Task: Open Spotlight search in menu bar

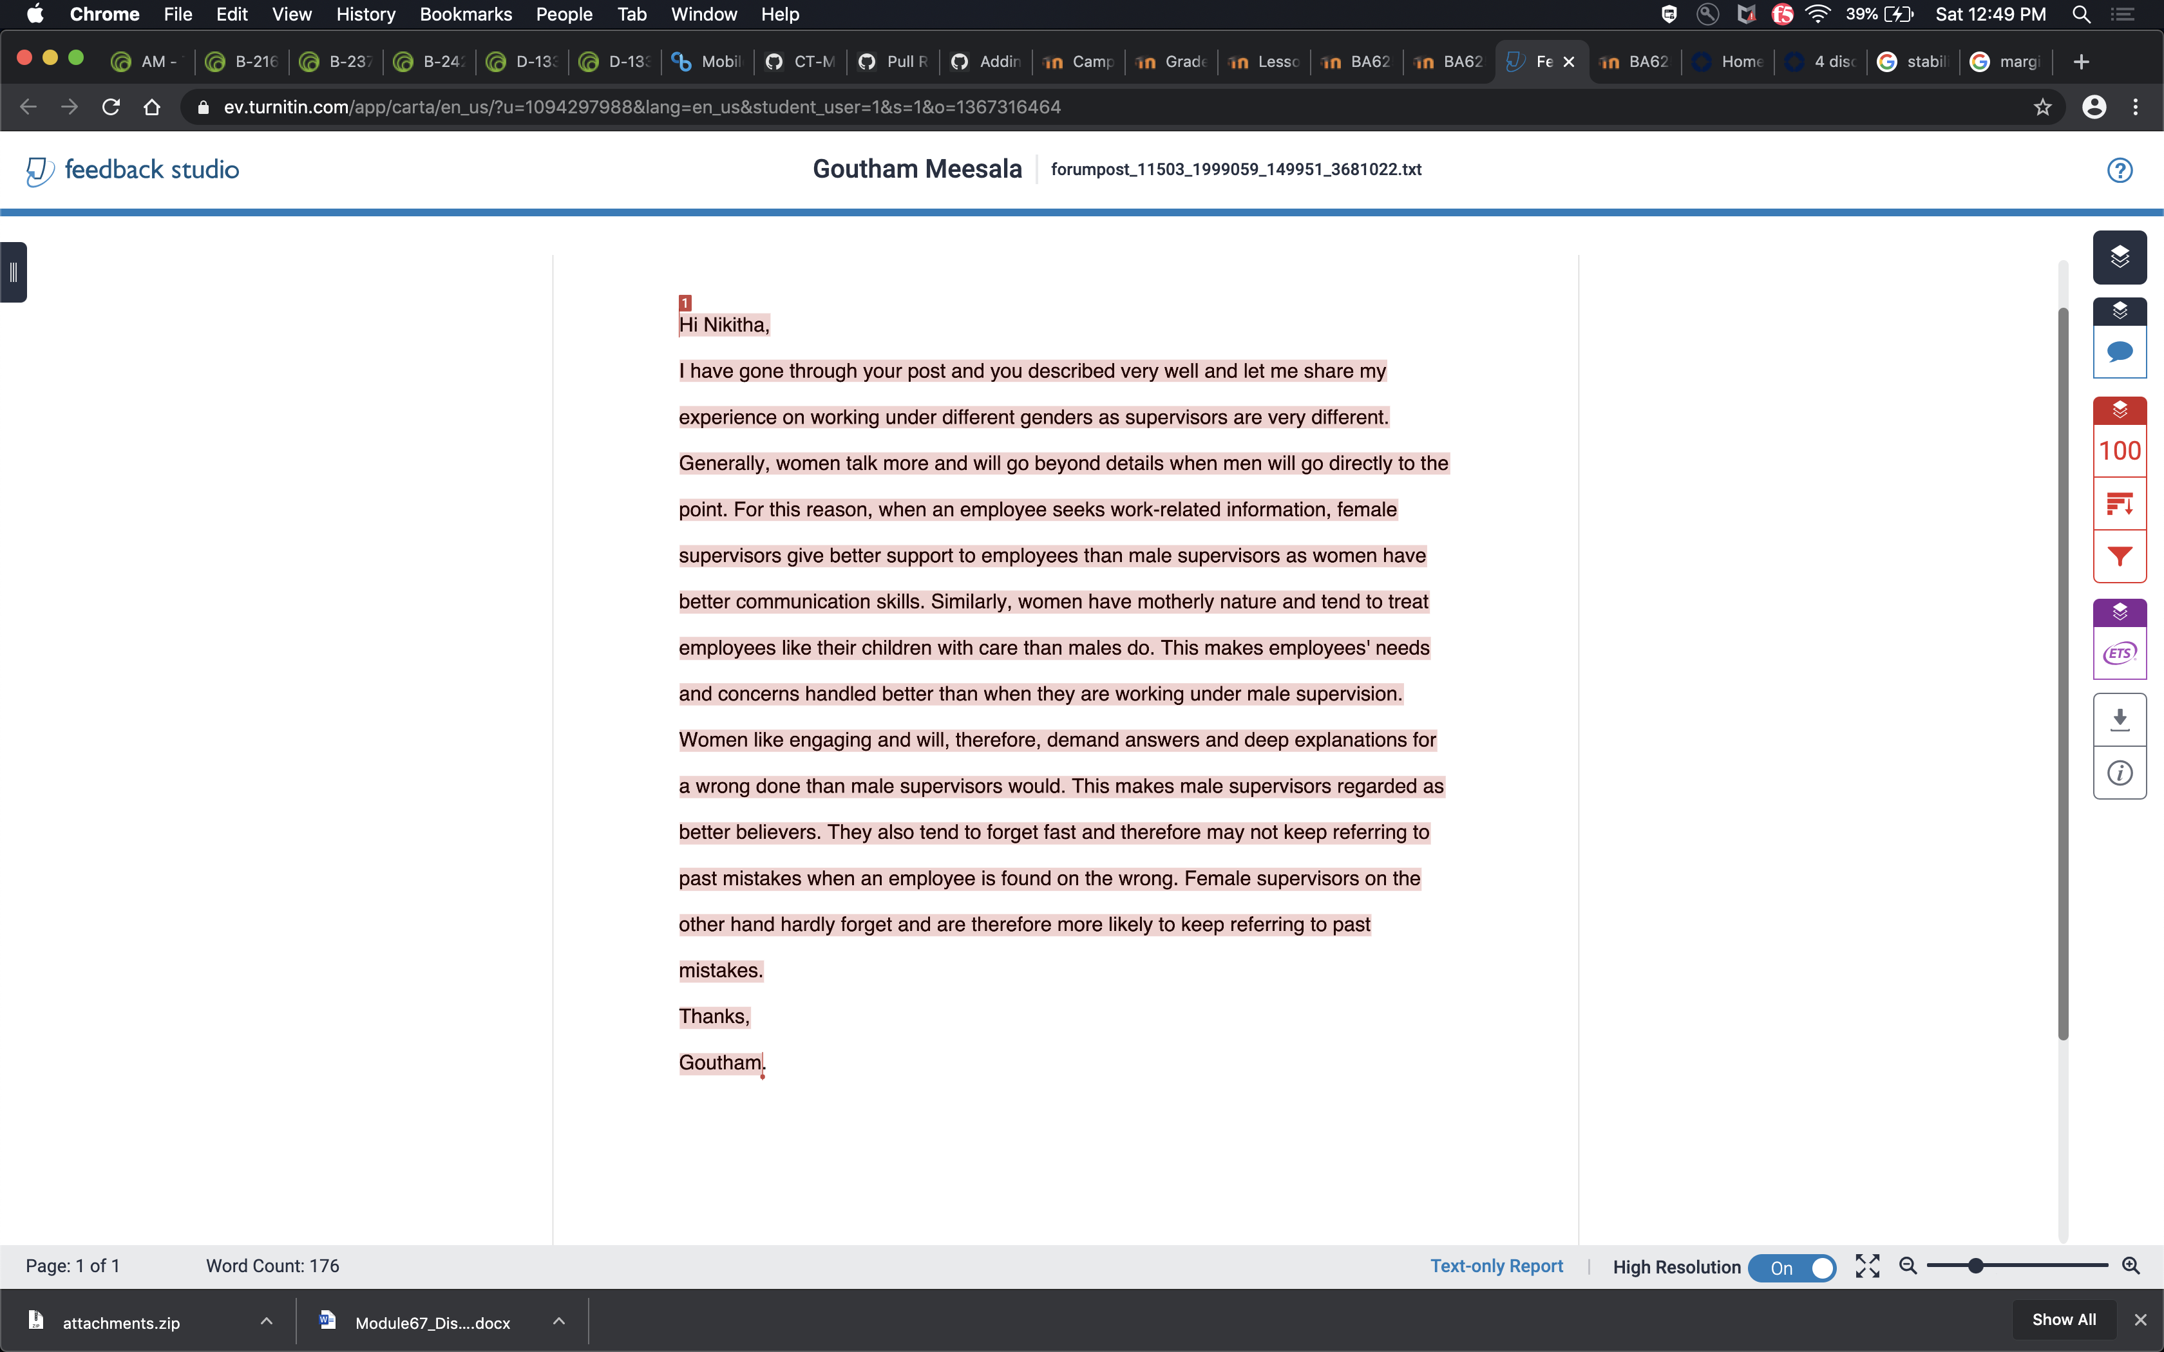Action: (x=2081, y=14)
